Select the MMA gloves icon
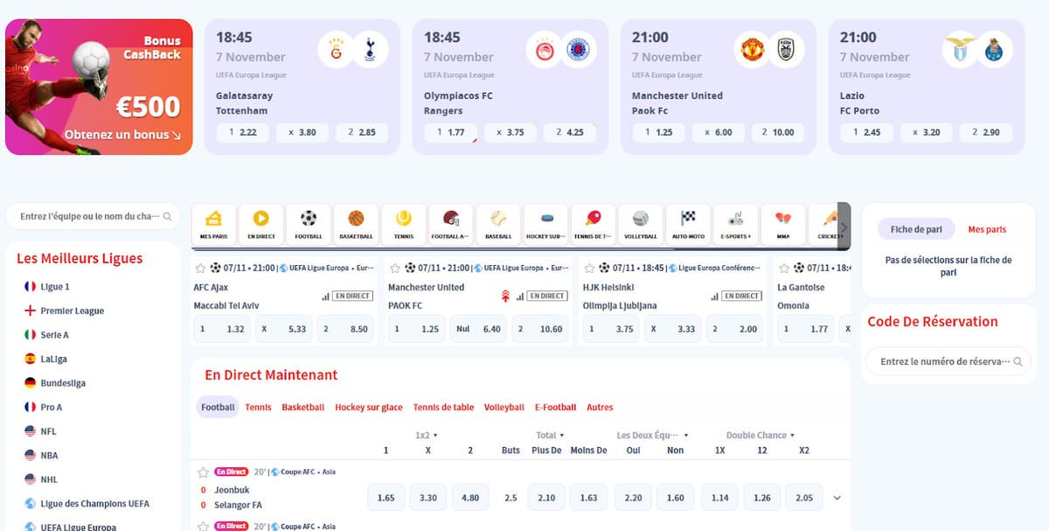The image size is (1049, 531). (782, 220)
